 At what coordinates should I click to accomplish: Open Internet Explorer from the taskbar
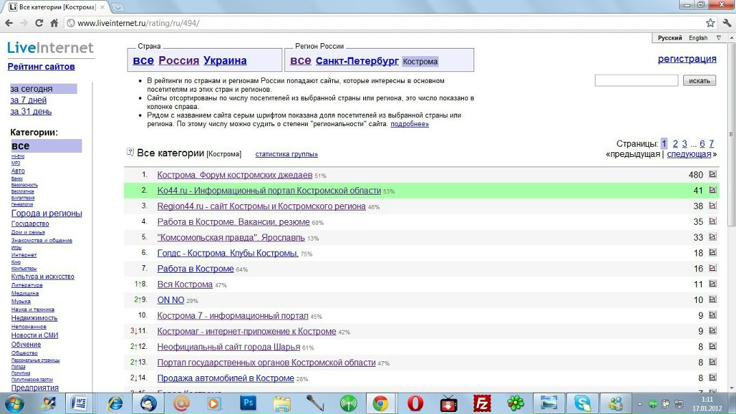115,403
